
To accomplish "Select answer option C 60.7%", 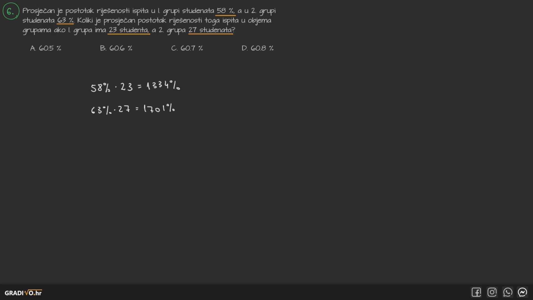I will pyautogui.click(x=187, y=48).
